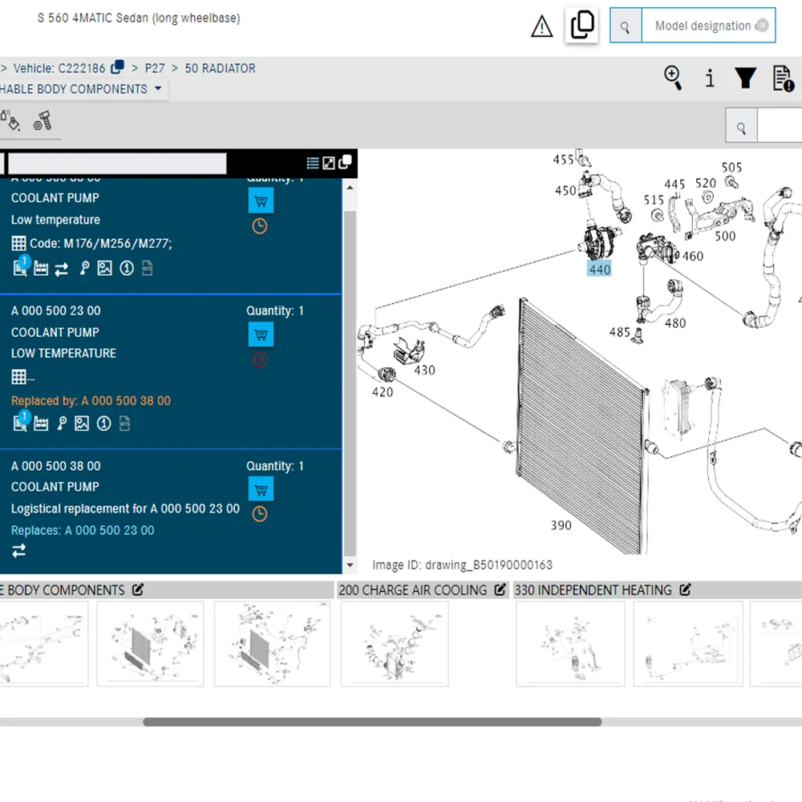Follow 'Replaced by: A 000 500 38 00' link
The height and width of the screenshot is (802, 802).
91,400
